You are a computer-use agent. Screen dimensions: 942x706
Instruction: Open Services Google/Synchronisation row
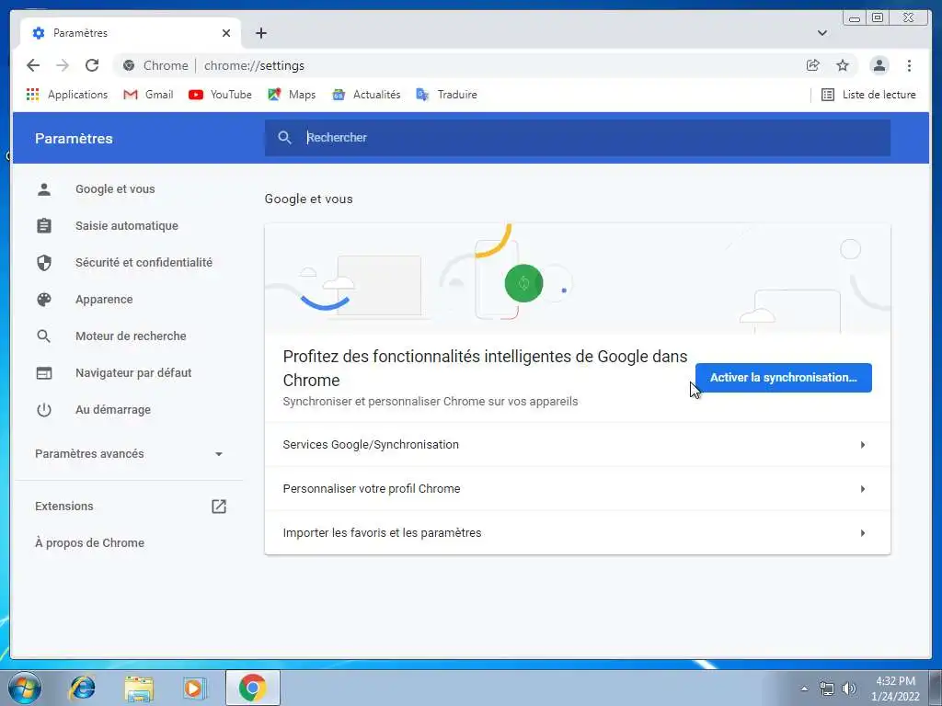coord(578,445)
